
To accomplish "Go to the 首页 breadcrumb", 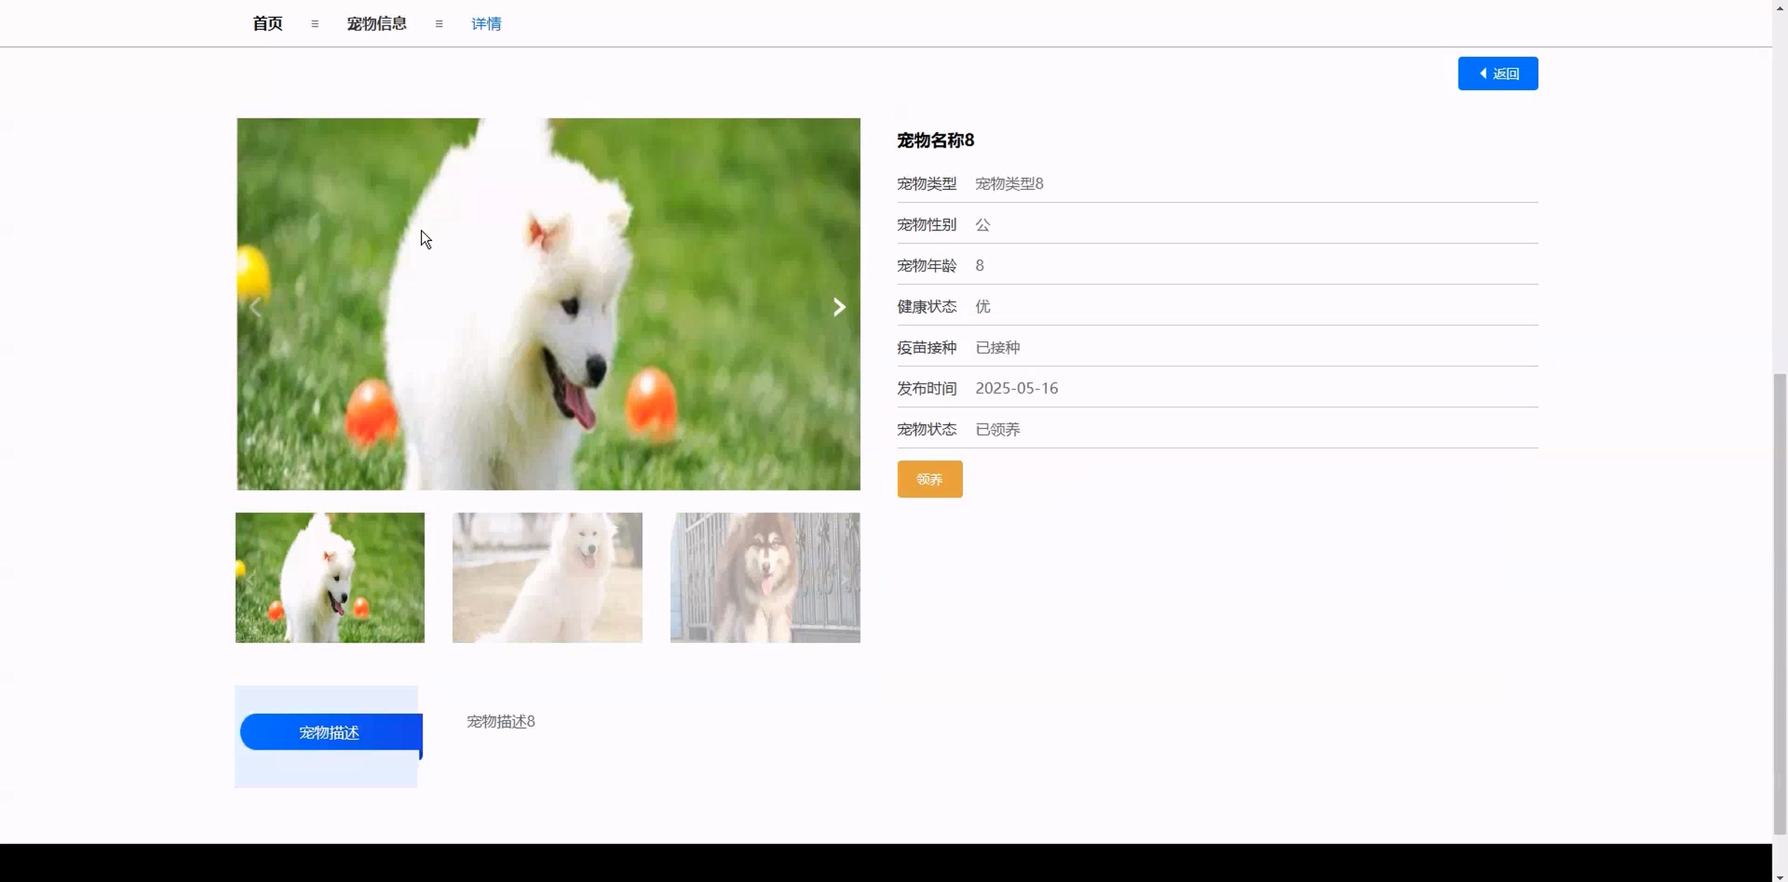I will (x=267, y=24).
